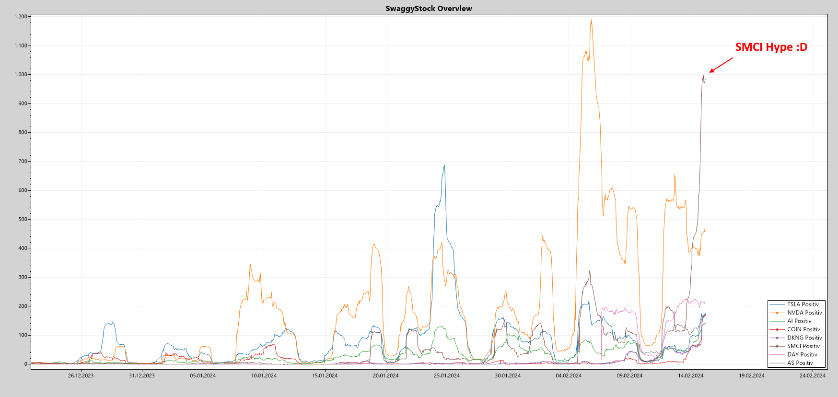Viewport: 838px width, 397px height.
Task: Select the COIN Positiv legend entry
Action: pyautogui.click(x=795, y=329)
